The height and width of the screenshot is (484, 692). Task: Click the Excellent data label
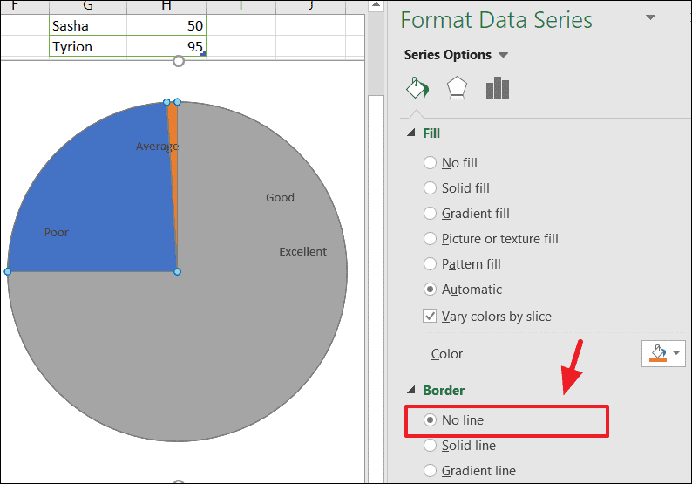302,252
